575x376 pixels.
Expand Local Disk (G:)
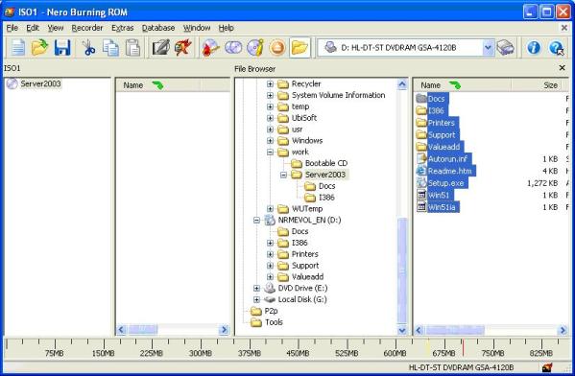[256, 300]
